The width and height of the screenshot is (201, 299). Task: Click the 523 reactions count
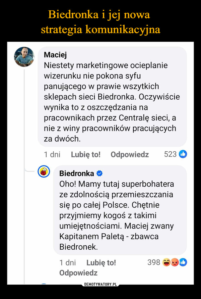point(171,154)
